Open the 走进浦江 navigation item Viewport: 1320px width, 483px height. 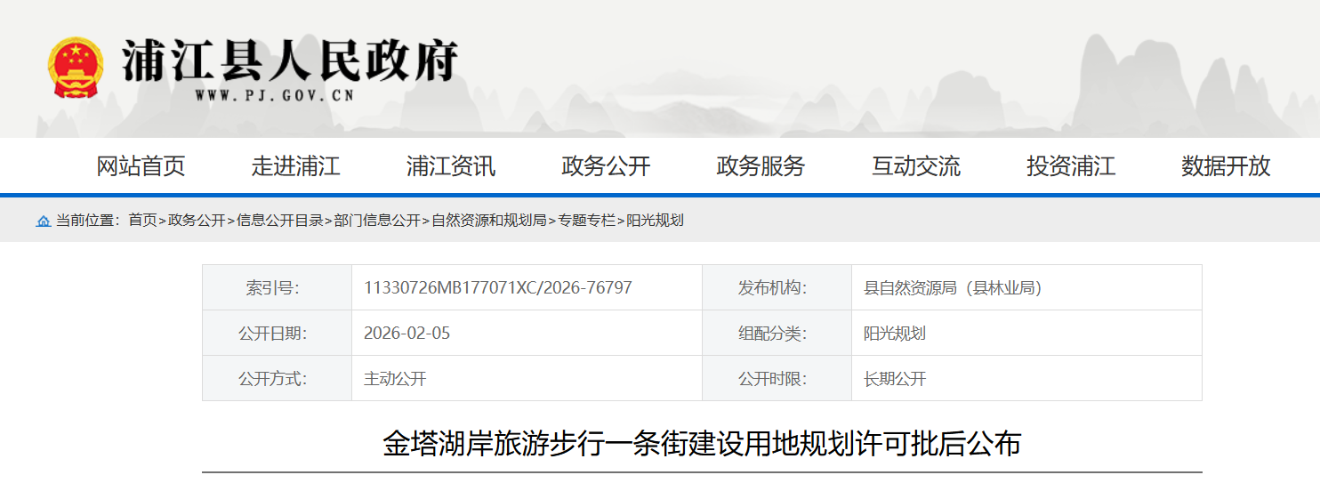(x=295, y=166)
